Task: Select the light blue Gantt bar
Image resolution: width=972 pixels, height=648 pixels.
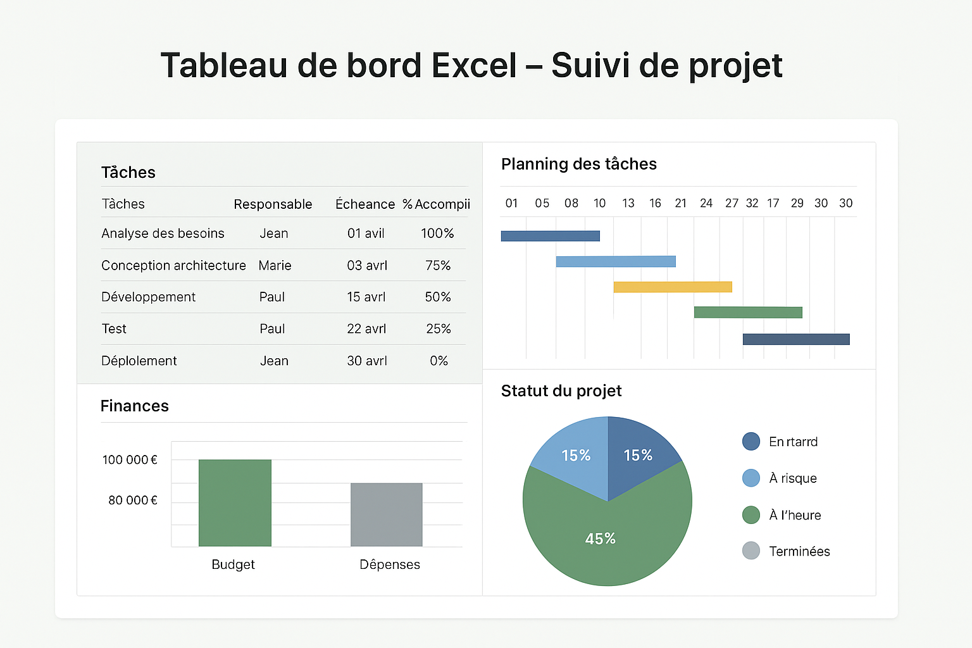Action: 615,261
